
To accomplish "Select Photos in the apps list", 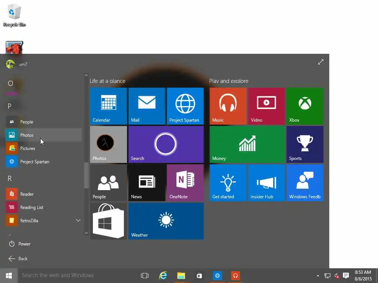I will [x=44, y=135].
